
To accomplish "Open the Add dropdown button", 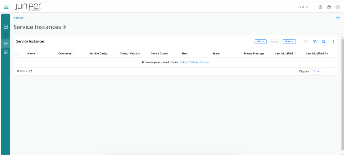I will 260,41.
